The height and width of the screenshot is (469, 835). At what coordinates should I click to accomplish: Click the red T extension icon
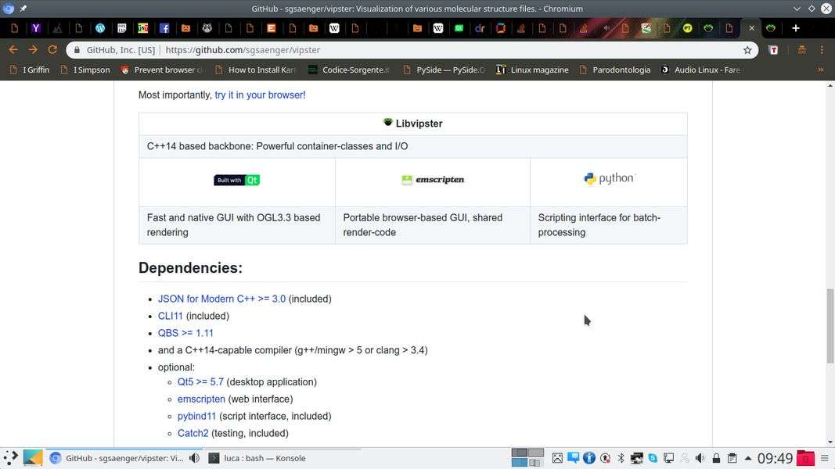pyautogui.click(x=774, y=50)
